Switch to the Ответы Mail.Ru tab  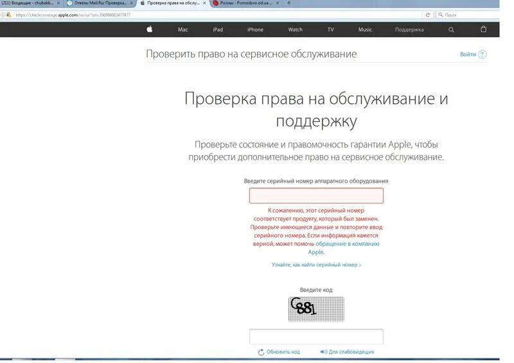101,3
